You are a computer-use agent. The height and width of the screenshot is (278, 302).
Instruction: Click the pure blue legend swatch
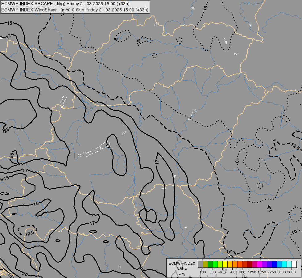tap(275, 264)
